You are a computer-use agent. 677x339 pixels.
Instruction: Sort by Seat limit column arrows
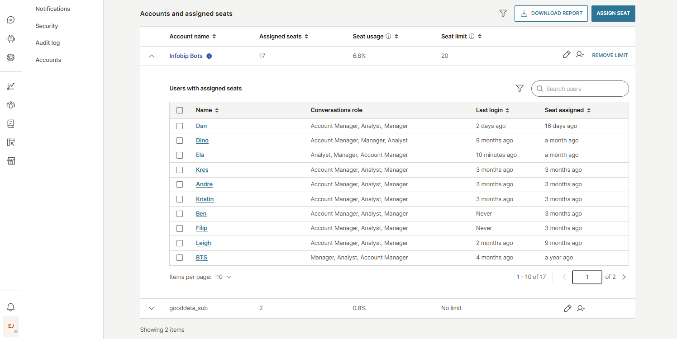click(x=480, y=36)
